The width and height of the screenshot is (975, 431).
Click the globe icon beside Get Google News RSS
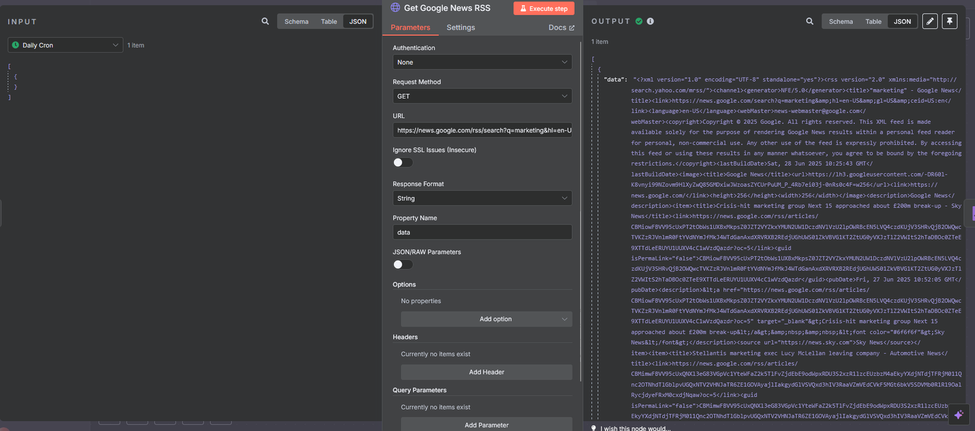click(x=395, y=8)
